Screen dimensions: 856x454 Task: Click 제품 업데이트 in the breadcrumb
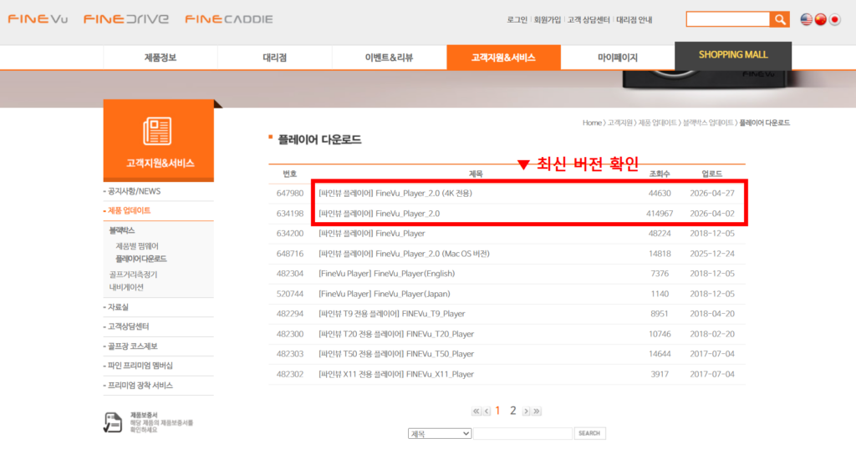pos(657,124)
